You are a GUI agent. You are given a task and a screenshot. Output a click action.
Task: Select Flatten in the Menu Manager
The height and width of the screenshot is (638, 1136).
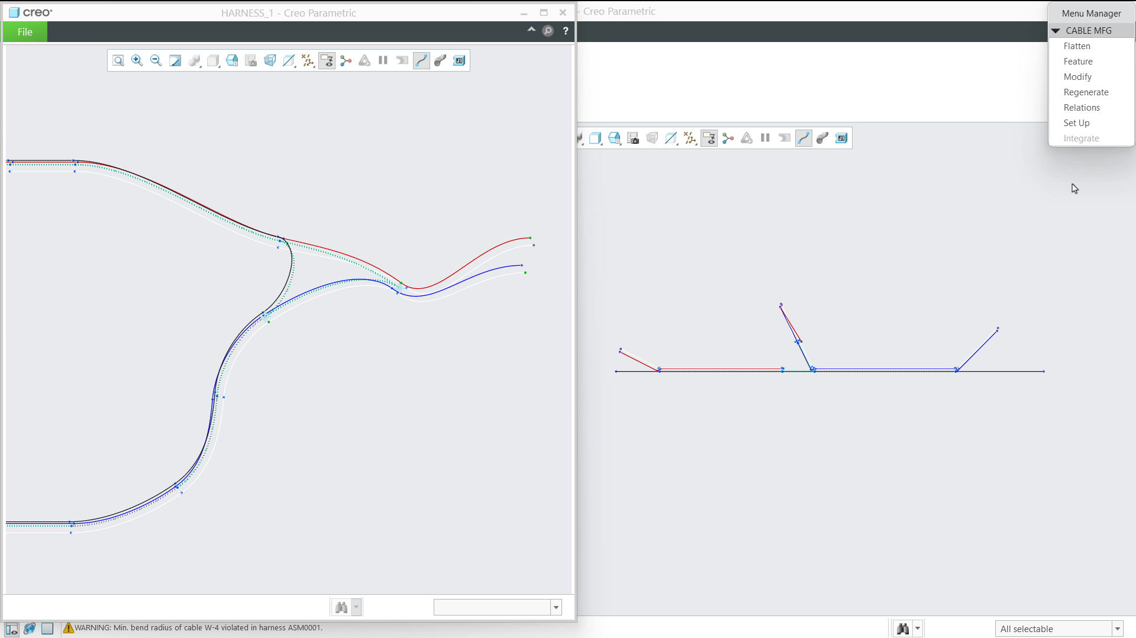tap(1077, 46)
